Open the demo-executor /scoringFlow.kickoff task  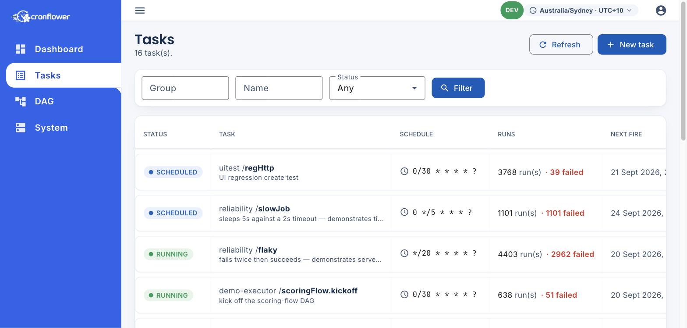(288, 291)
